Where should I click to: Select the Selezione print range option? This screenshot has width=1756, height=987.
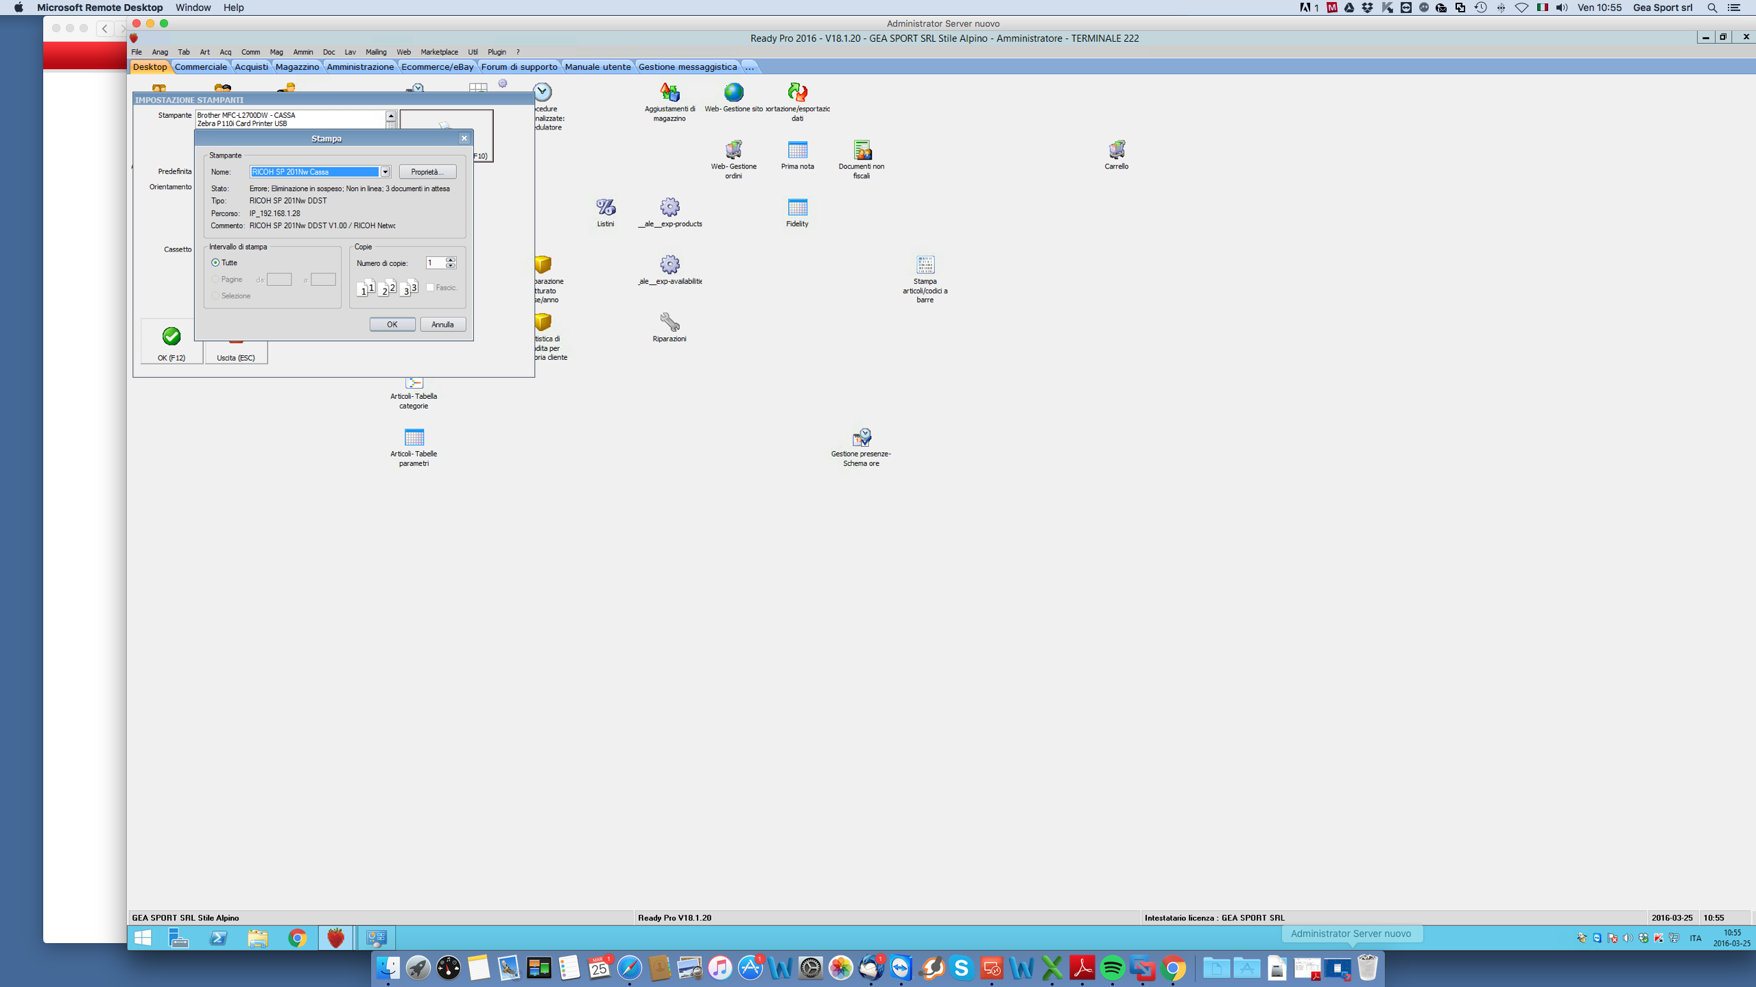pyautogui.click(x=215, y=295)
